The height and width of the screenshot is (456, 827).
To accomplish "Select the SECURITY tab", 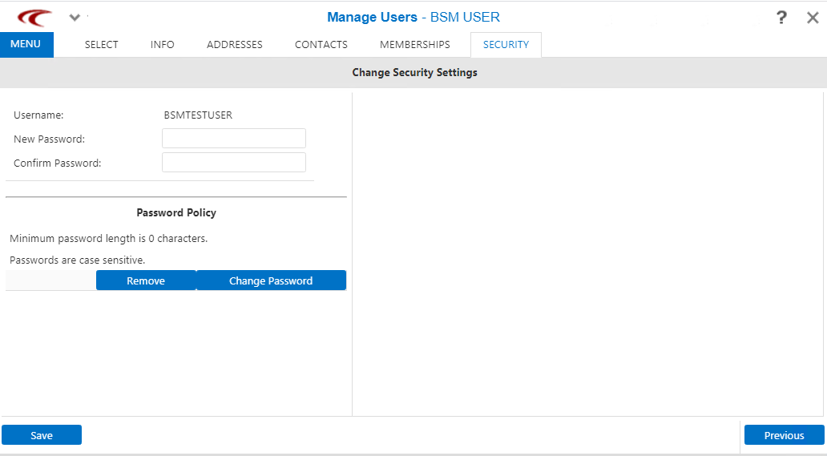I will coord(506,45).
